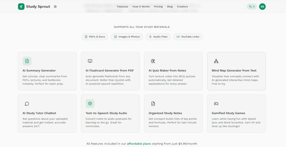
Task: Open AI Study Tutor Chatbot title
Action: point(39,113)
